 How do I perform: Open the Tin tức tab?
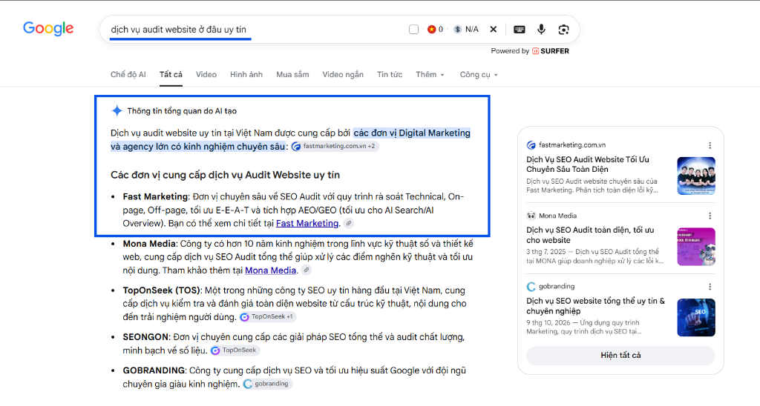click(390, 75)
